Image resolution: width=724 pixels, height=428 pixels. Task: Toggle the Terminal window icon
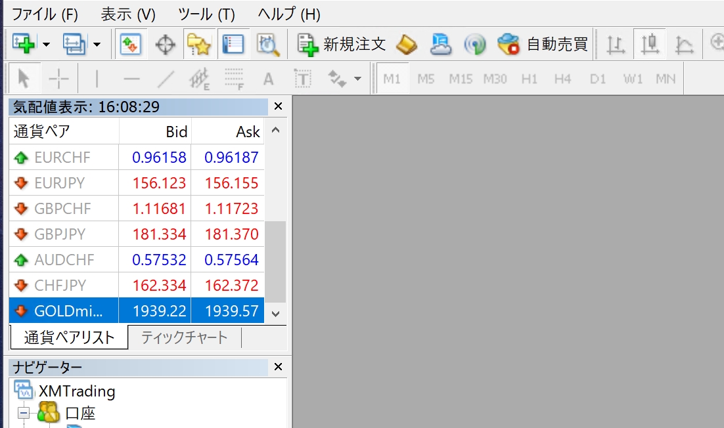(233, 44)
